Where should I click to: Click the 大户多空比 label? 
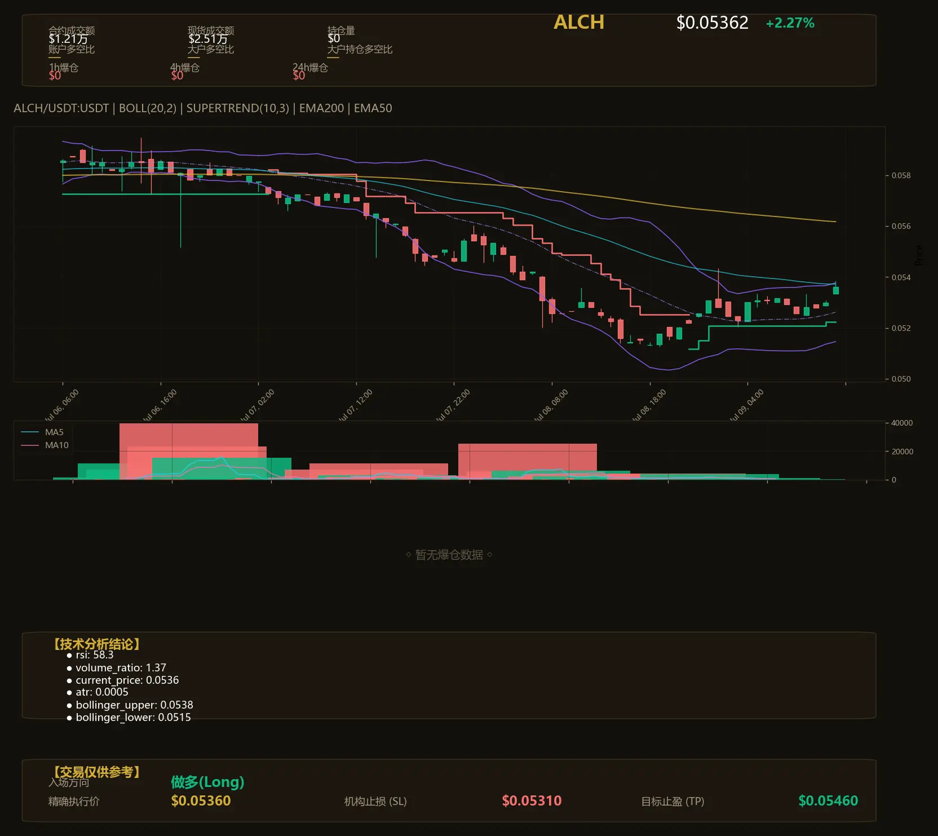click(211, 49)
